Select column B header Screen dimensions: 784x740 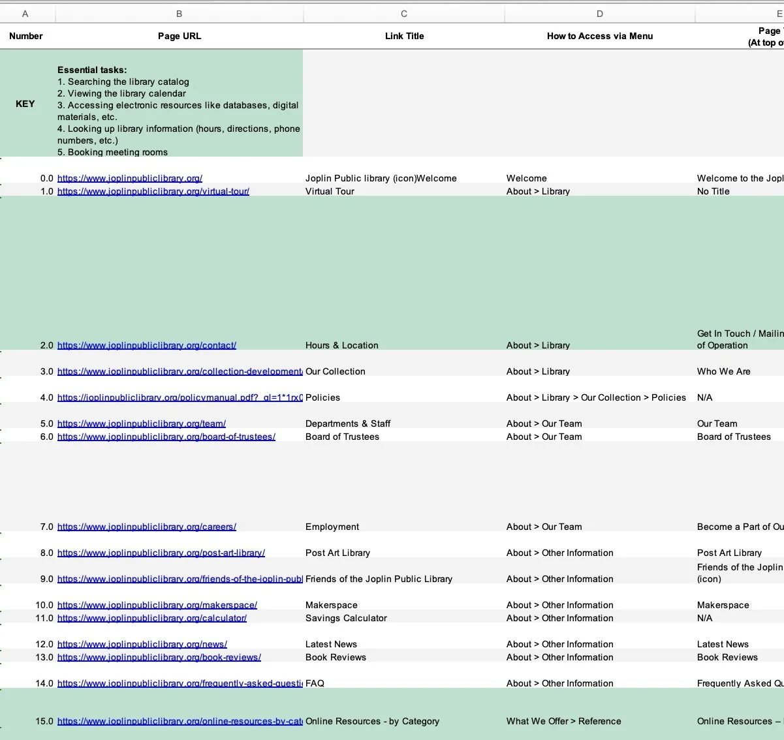(180, 14)
